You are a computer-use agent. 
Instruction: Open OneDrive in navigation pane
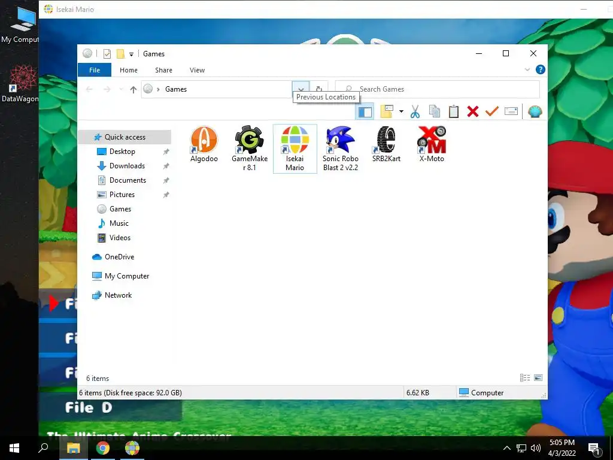119,257
